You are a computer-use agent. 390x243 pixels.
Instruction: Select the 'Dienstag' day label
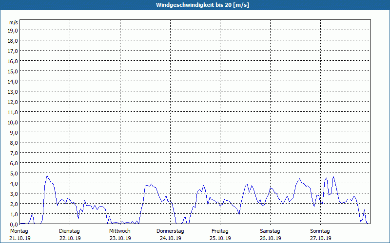click(x=70, y=231)
